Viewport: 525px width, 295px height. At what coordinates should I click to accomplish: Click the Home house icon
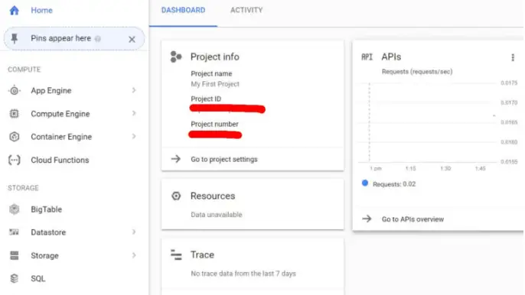14,11
